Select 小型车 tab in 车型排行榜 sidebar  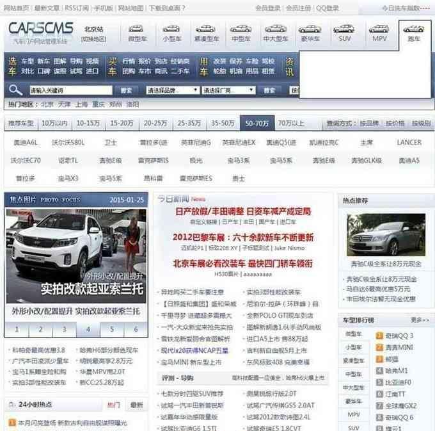tap(353, 347)
